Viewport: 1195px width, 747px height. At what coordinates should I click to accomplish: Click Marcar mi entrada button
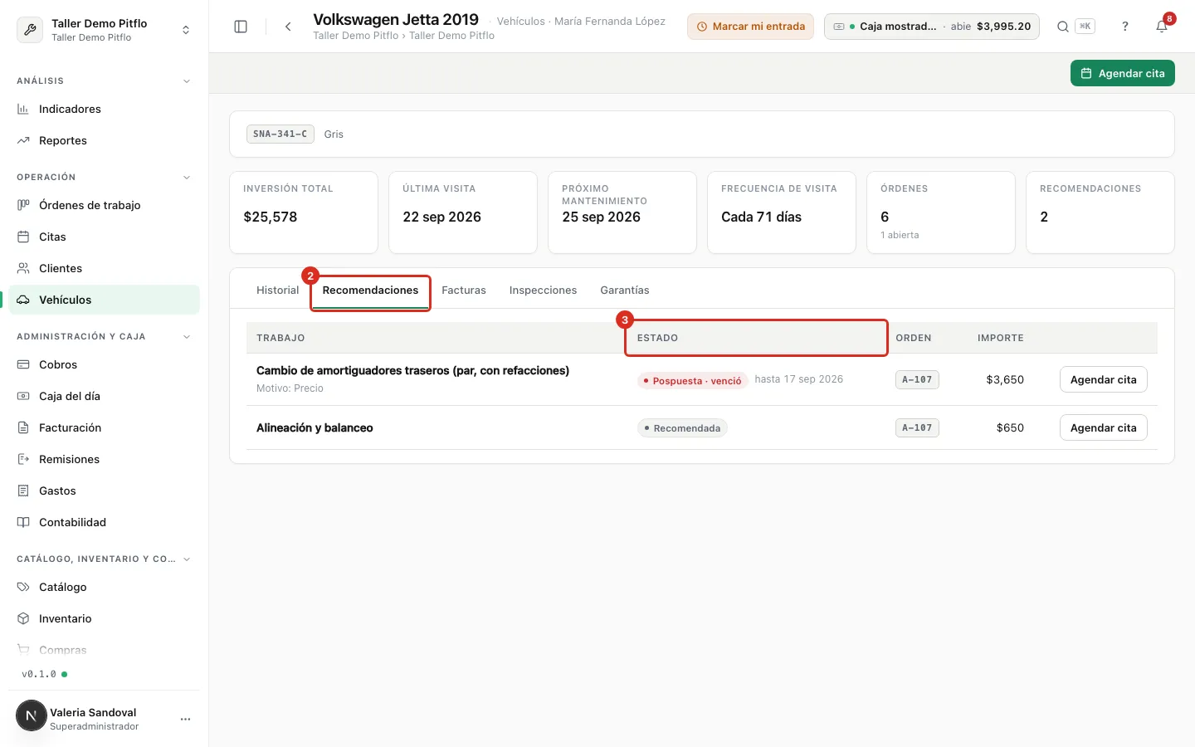click(750, 27)
